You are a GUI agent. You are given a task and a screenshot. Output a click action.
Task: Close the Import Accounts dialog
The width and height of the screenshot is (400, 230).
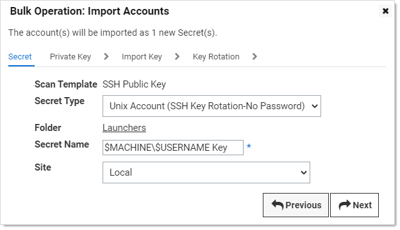tap(385, 11)
